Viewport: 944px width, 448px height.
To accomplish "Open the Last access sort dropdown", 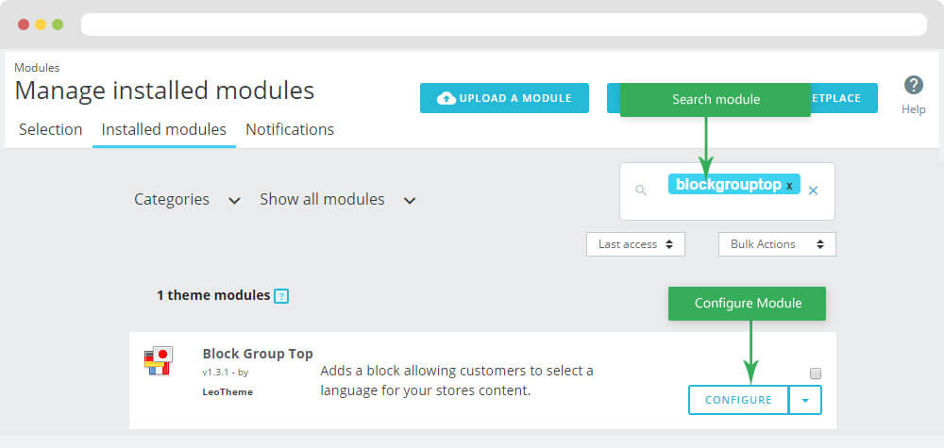I will click(x=635, y=244).
